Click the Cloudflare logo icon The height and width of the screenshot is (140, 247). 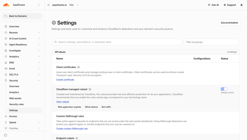coord(6,5)
